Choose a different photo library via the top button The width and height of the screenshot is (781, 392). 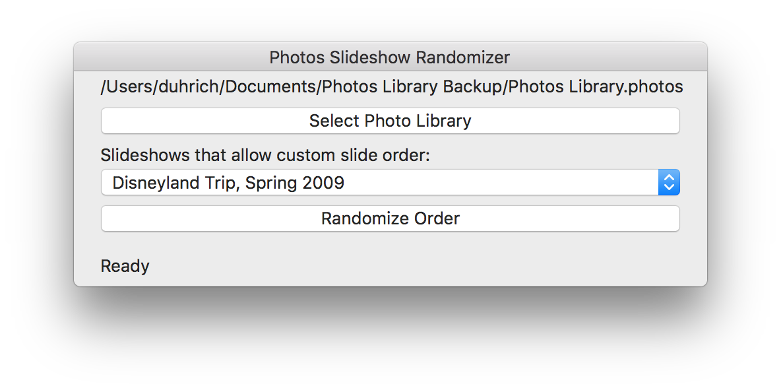coord(390,121)
